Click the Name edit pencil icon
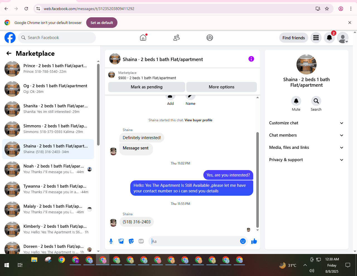 [190, 97]
